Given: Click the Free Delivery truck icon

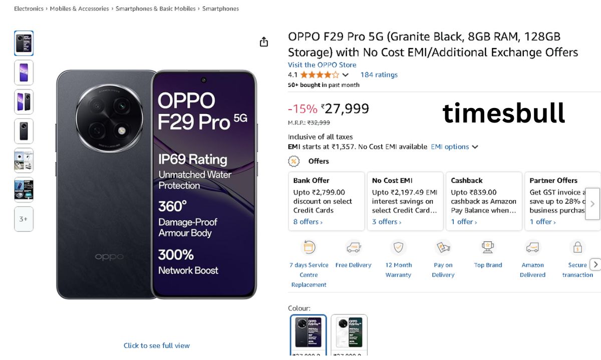Looking at the screenshot, I should pyautogui.click(x=354, y=247).
